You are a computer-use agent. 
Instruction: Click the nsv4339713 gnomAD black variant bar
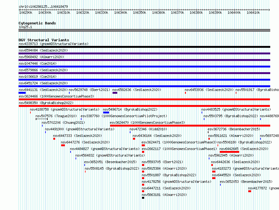(144, 47)
